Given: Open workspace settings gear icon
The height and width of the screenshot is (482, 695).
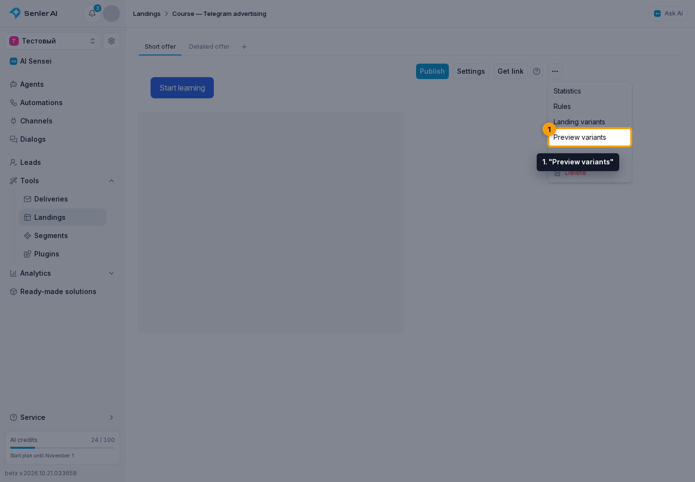Looking at the screenshot, I should (x=111, y=41).
